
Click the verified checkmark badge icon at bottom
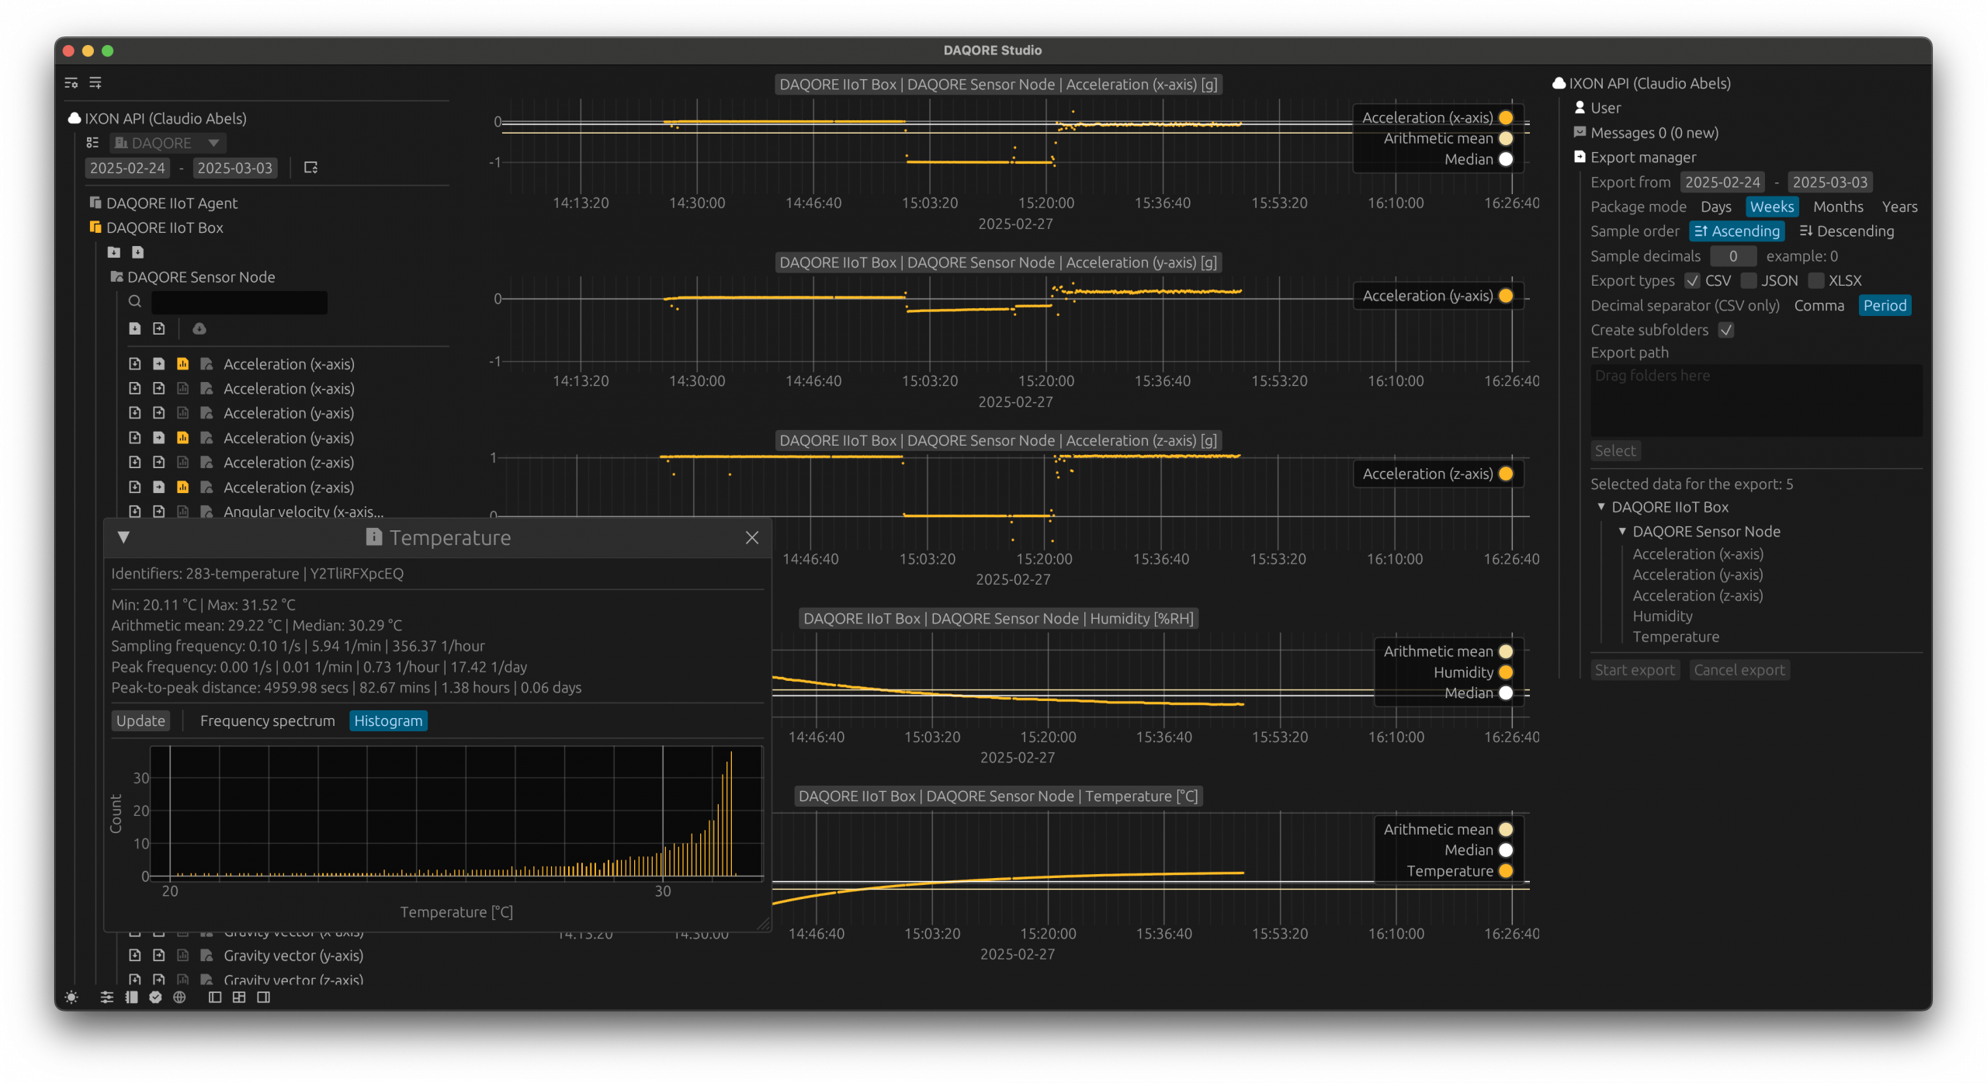click(x=155, y=998)
